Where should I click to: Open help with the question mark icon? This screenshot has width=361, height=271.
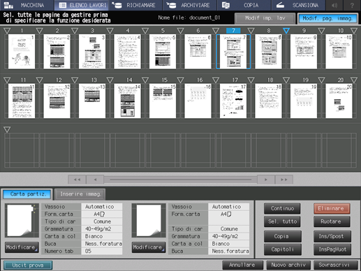coord(352,5)
